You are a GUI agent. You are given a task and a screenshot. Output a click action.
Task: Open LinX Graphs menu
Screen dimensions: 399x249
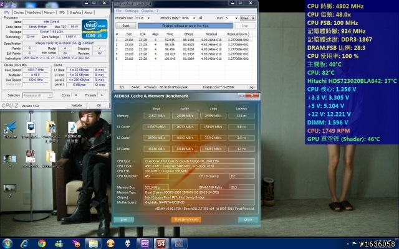click(147, 11)
